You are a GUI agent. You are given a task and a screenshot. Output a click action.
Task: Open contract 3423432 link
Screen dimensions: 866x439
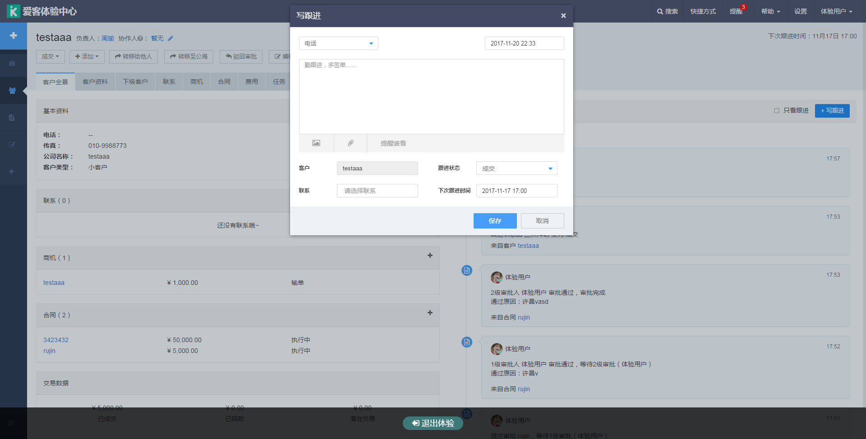pyautogui.click(x=56, y=340)
